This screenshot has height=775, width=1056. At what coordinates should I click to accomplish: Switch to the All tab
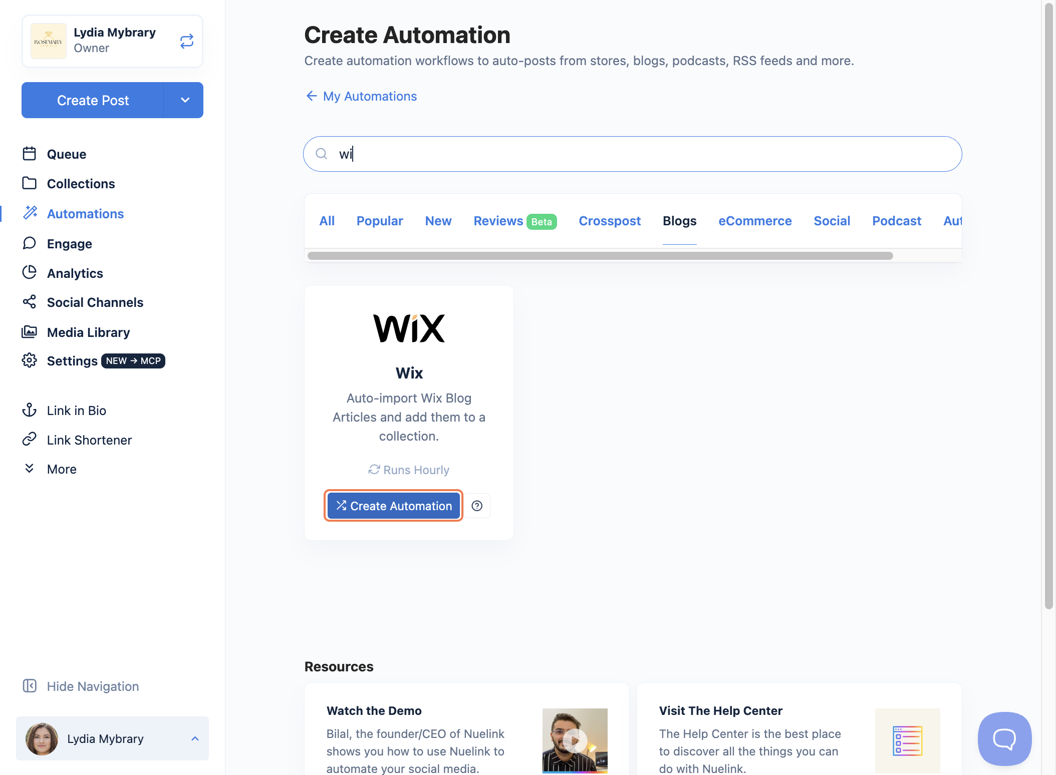click(327, 221)
